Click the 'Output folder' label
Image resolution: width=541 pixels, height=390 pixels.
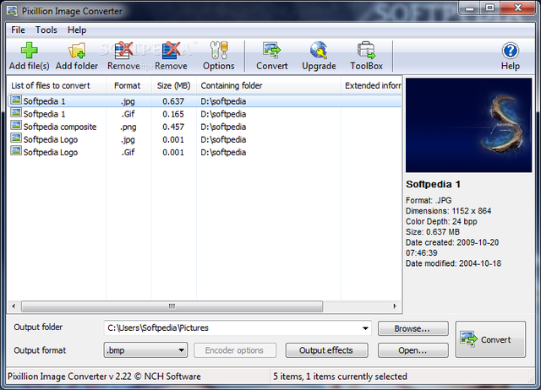click(x=38, y=327)
